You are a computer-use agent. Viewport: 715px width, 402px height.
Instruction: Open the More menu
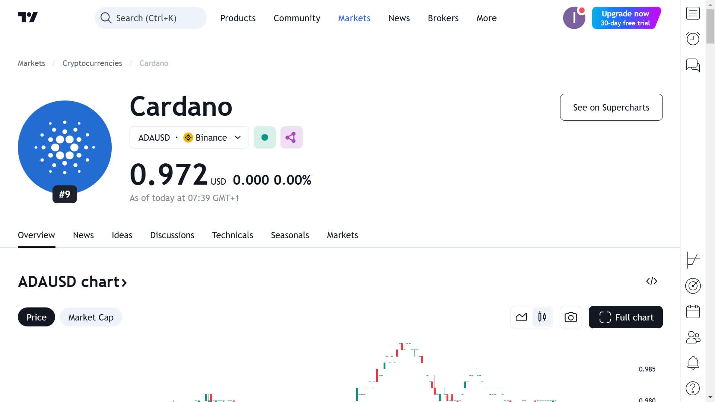point(486,18)
